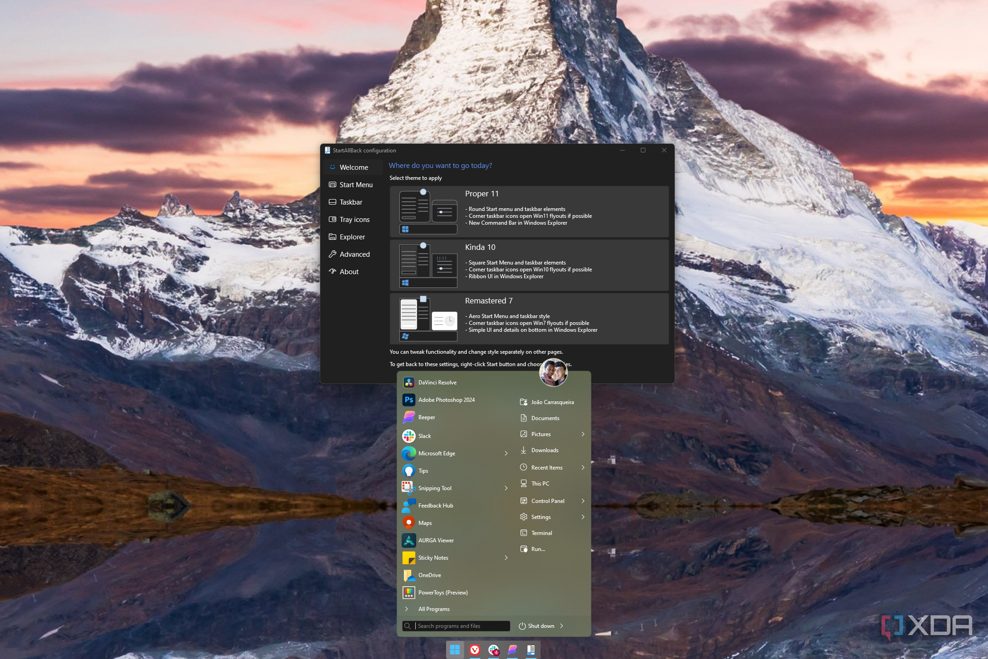This screenshot has height=659, width=988.
Task: Open the Tray icons section in StartAllBack
Action: (x=354, y=219)
